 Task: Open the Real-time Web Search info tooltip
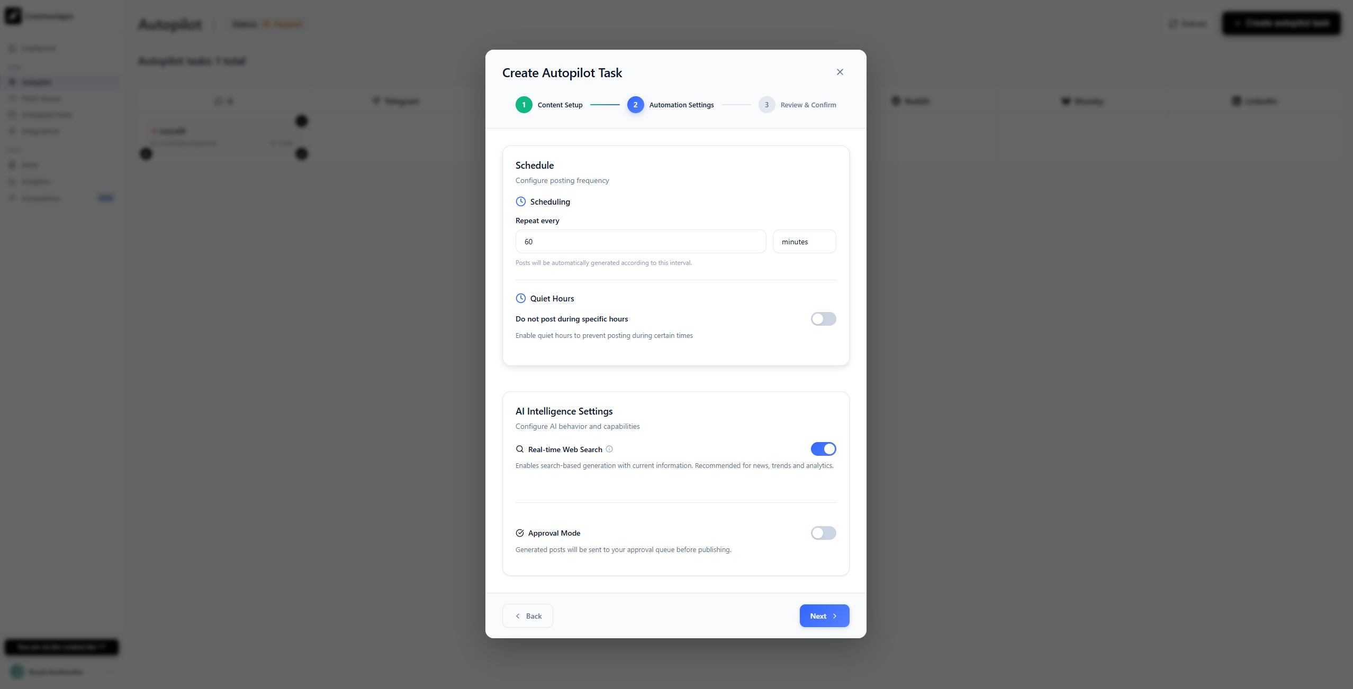tap(609, 449)
